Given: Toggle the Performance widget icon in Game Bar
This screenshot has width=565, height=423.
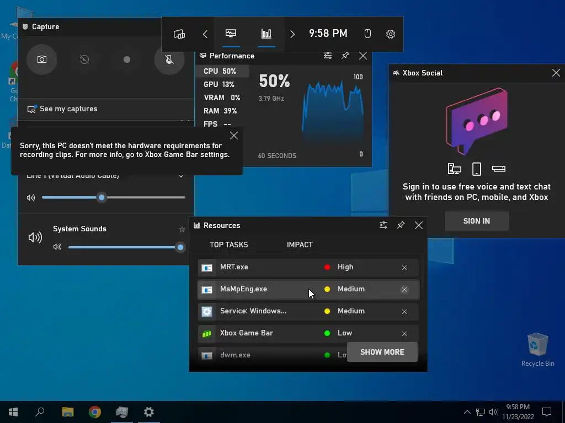Looking at the screenshot, I should point(231,34).
